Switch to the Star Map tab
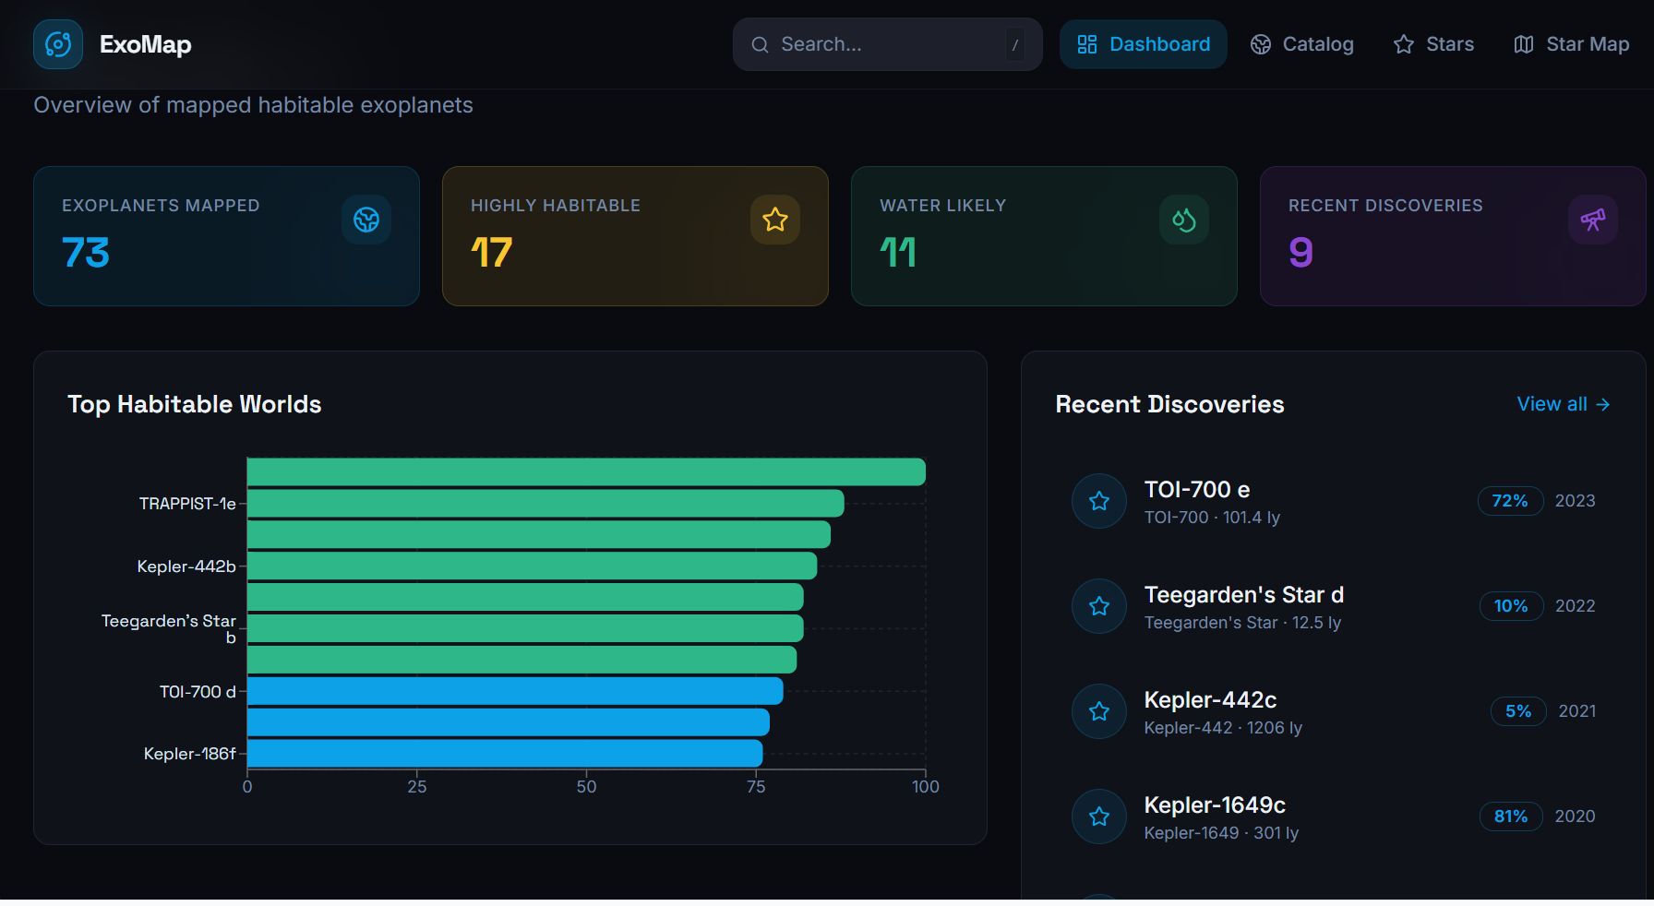 pyautogui.click(x=1571, y=44)
